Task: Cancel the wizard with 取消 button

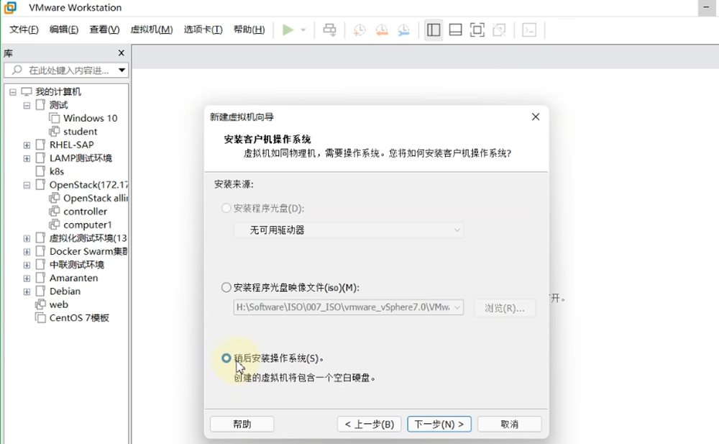Action: tap(510, 425)
